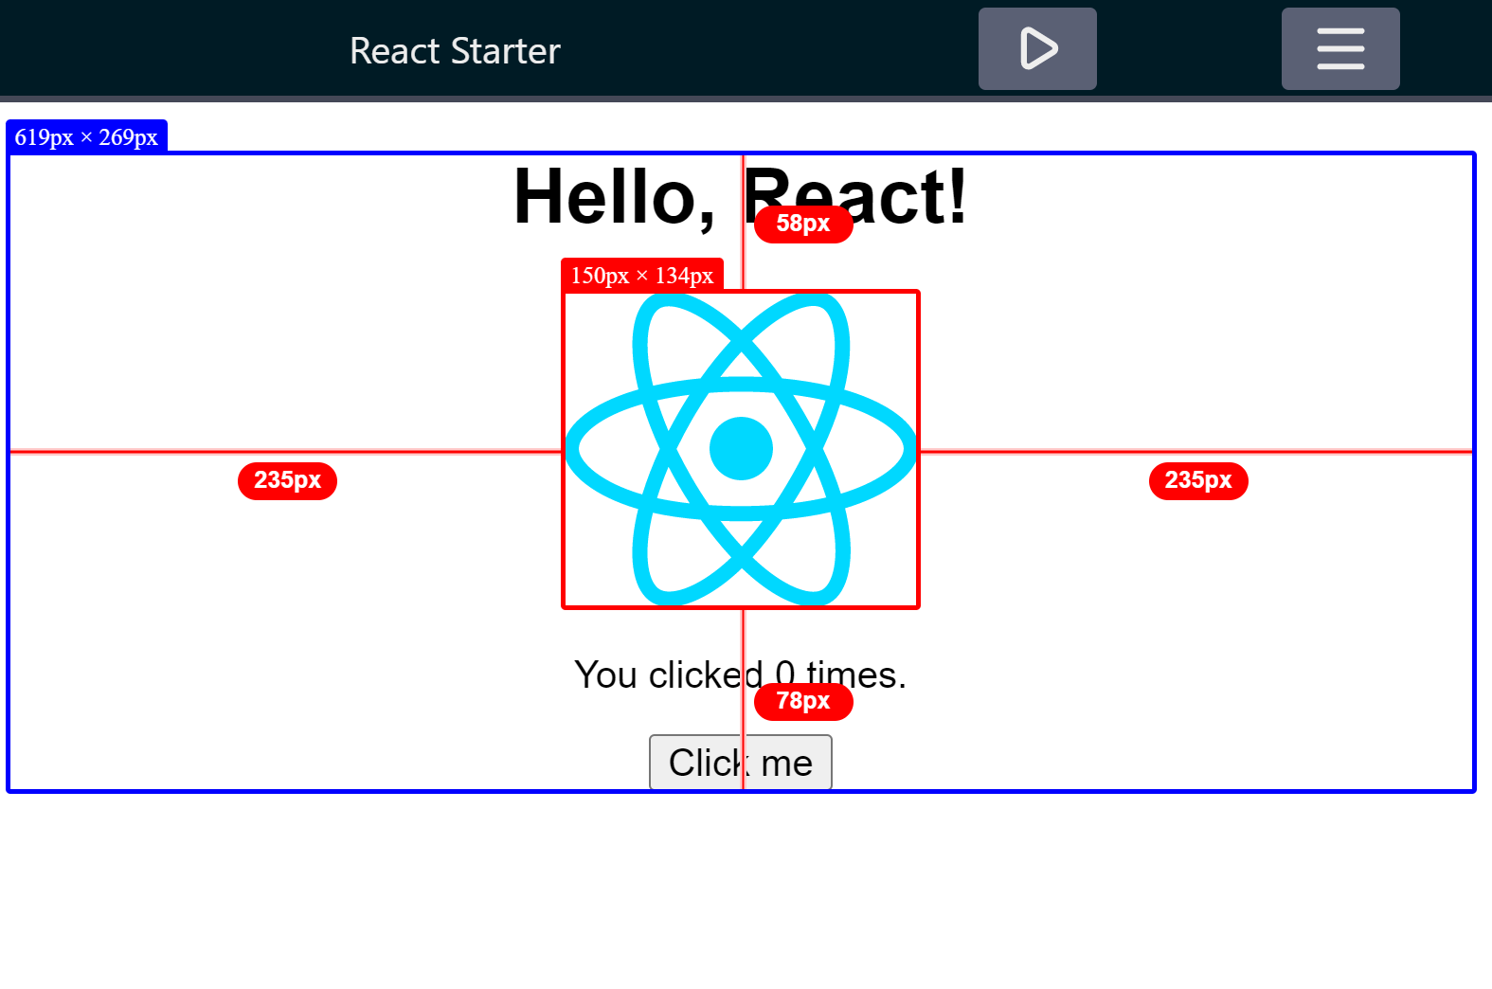Screen dimensions: 1492x989
Task: Click the dark header bar's empty left area
Action: point(142,49)
